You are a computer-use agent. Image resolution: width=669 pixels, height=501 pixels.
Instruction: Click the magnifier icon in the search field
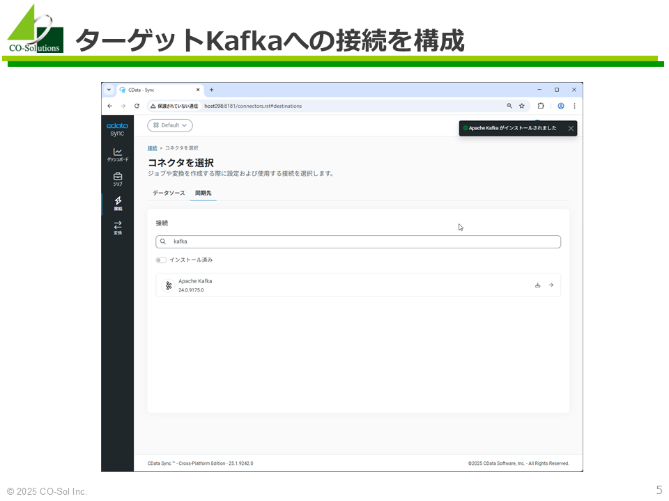163,241
